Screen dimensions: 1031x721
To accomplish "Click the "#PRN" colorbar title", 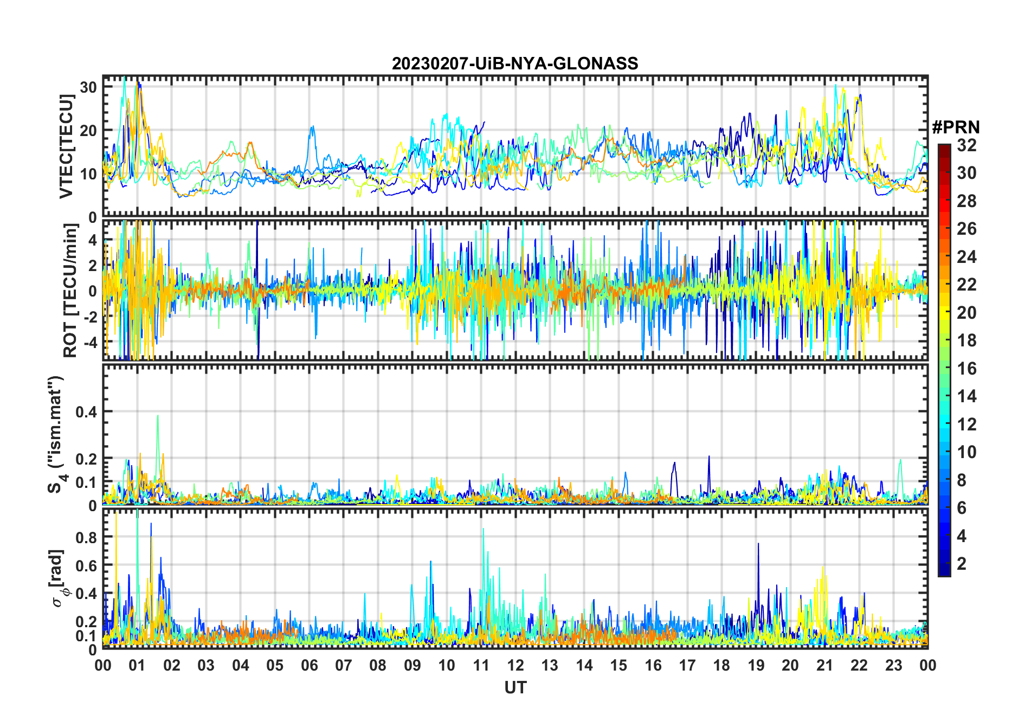I will pyautogui.click(x=956, y=127).
